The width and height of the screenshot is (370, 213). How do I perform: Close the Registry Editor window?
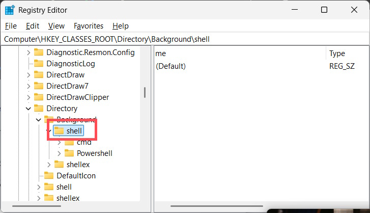354,10
